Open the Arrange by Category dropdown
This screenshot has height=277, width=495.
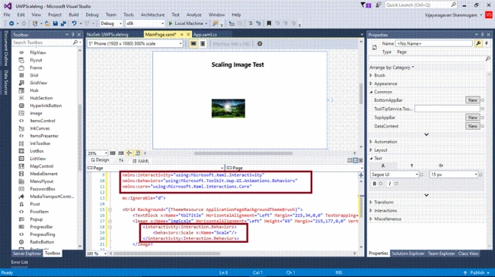(391, 68)
